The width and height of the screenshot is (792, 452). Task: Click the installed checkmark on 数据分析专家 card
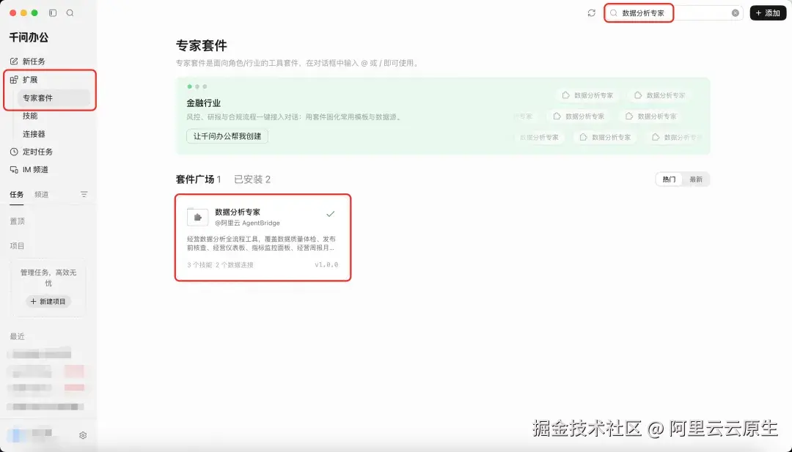pos(330,214)
